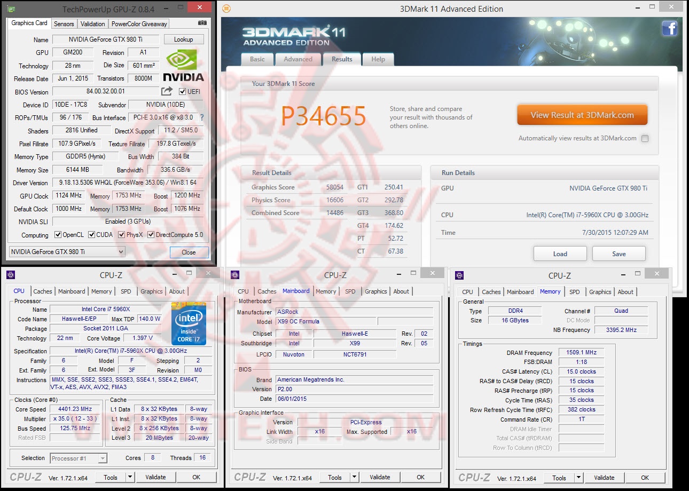Switch to the Validation tab in GPU-Z

pyautogui.click(x=93, y=24)
